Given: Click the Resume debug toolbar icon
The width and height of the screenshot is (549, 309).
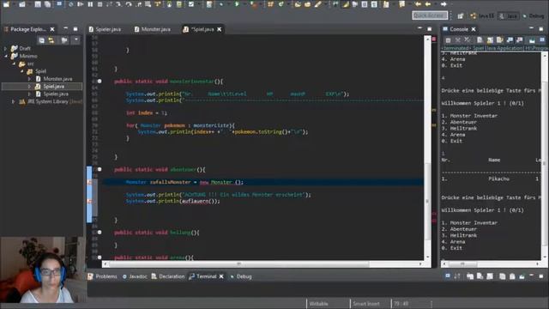Looking at the screenshot, I should pyautogui.click(x=80, y=4).
